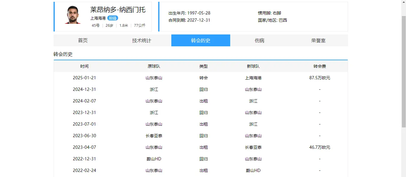
Task: Switch to the 首页 tab
Action: click(x=82, y=40)
